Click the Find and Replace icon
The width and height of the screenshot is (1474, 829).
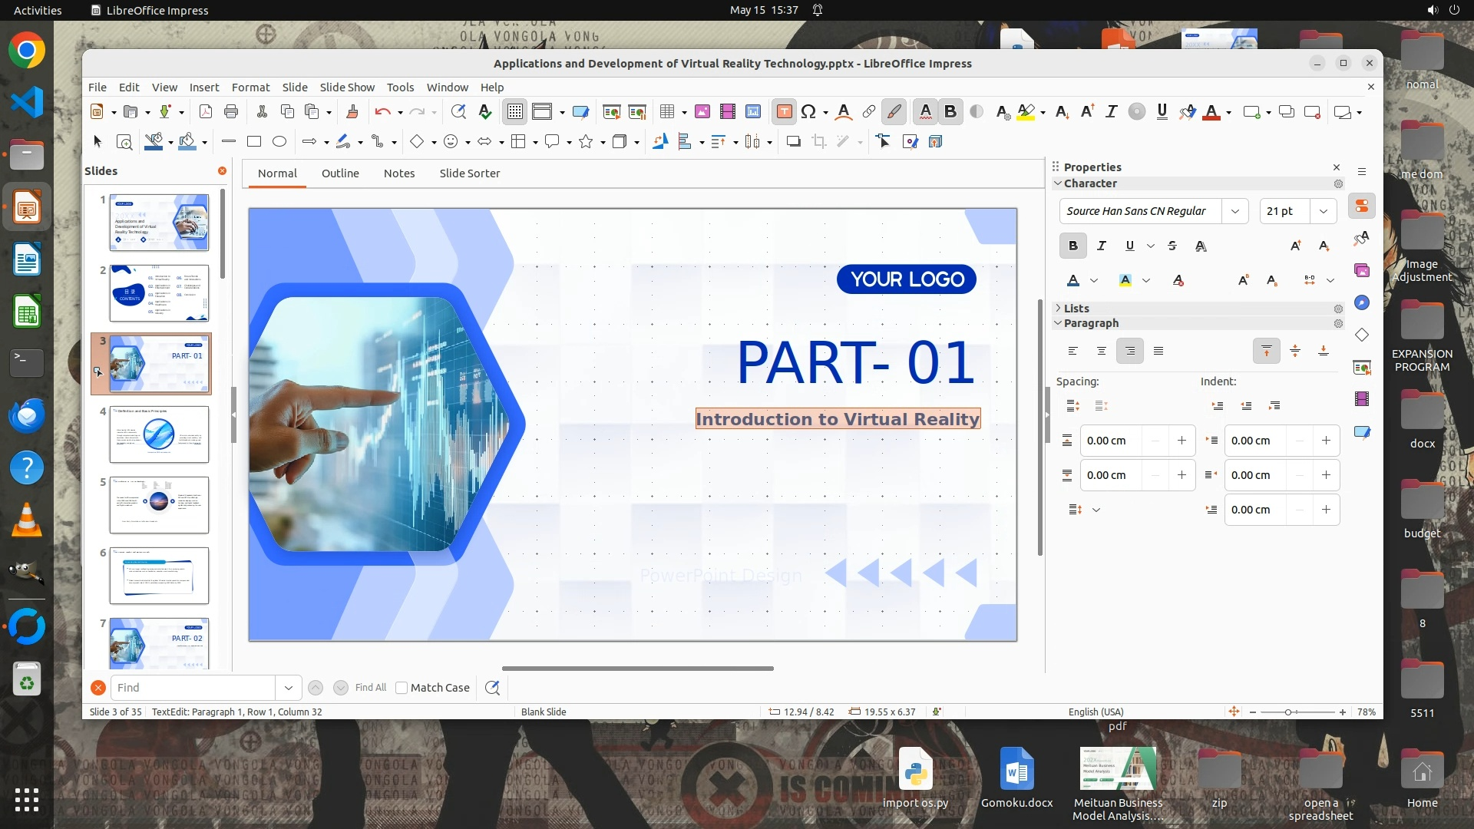click(492, 688)
